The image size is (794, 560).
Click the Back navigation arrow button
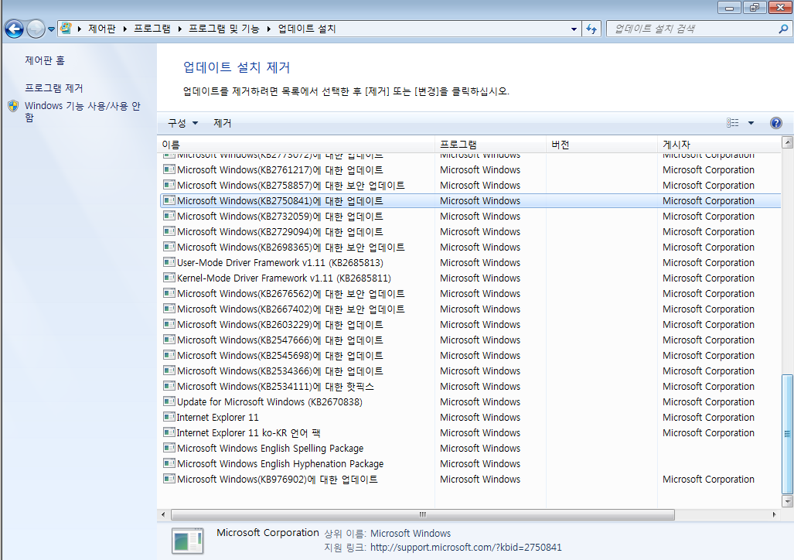click(x=14, y=29)
